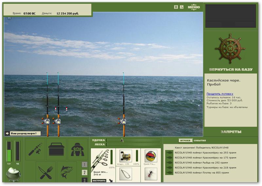Click ВЕРНУТЬСЯ НА БАЗУ button

[231, 70]
